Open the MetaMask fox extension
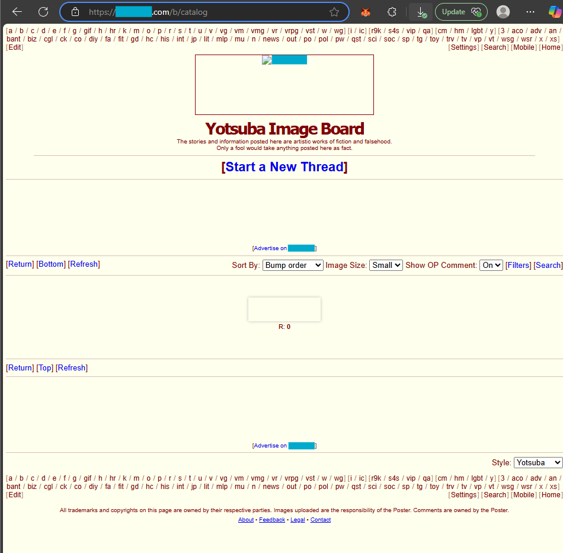The image size is (563, 553). 366,12
